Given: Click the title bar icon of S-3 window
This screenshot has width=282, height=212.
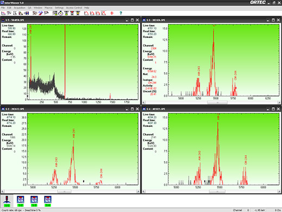Looking at the screenshot, I should pos(144,20).
